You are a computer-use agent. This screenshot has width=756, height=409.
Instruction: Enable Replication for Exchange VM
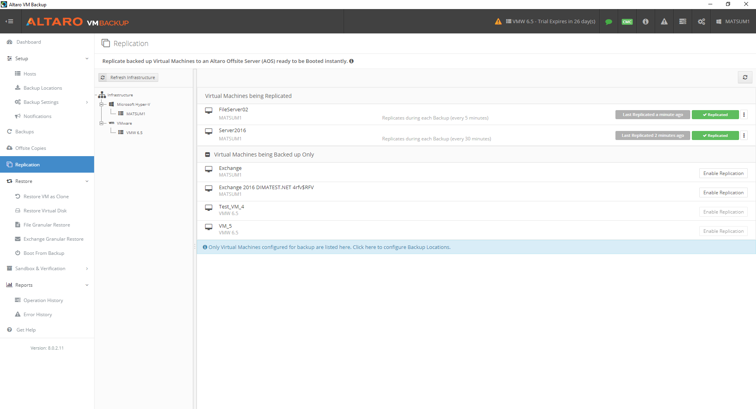point(723,173)
